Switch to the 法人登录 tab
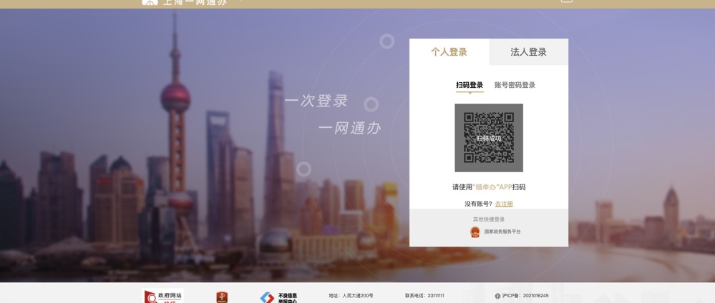The image size is (715, 303). coord(528,52)
